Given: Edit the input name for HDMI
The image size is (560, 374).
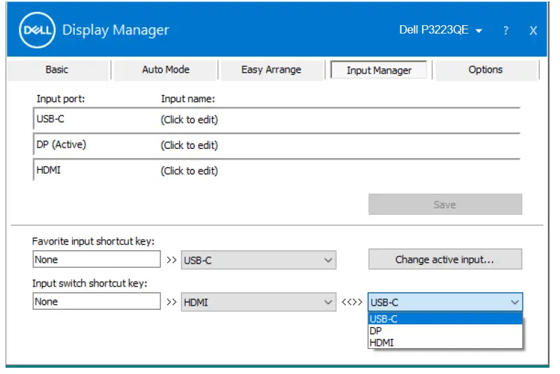Looking at the screenshot, I should click(x=189, y=171).
